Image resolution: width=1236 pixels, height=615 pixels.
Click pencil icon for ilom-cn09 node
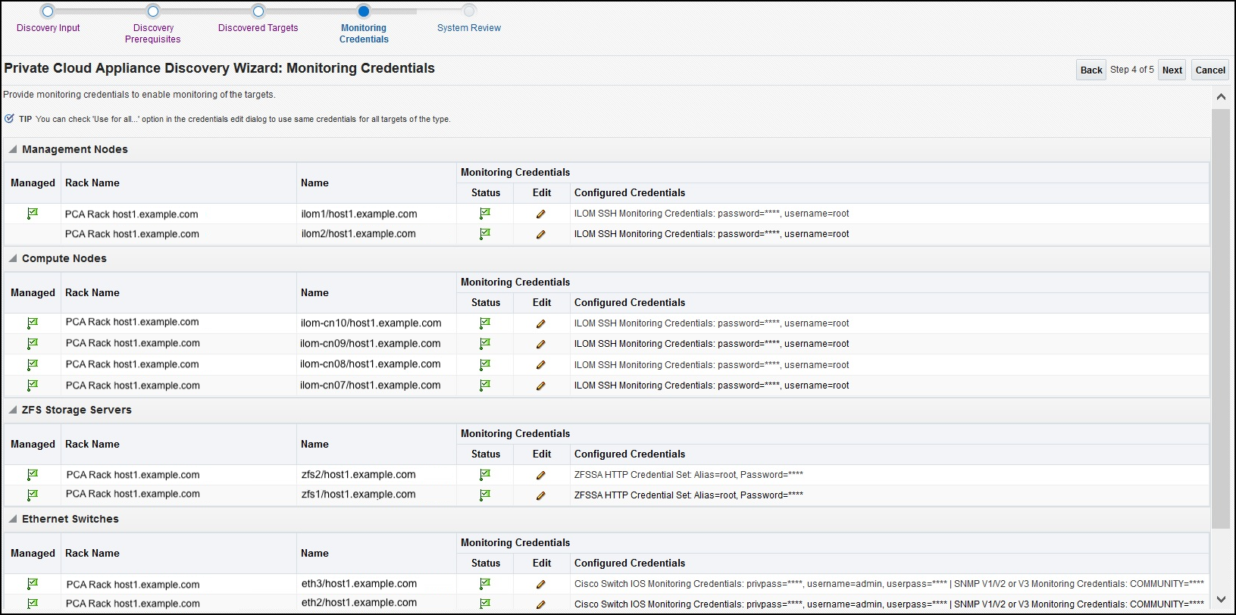pyautogui.click(x=541, y=344)
